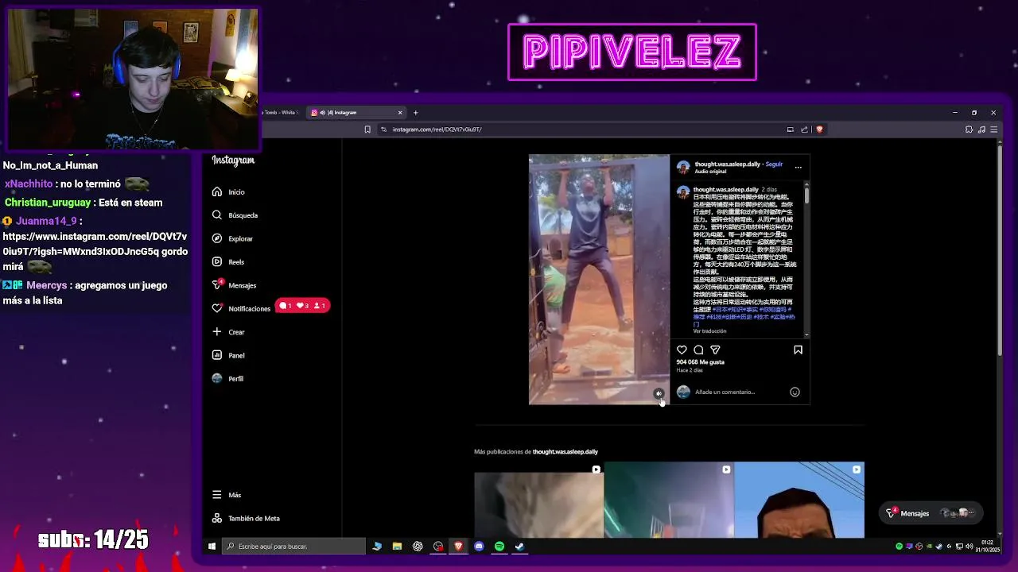Click Crear to make a new post

tap(228, 332)
